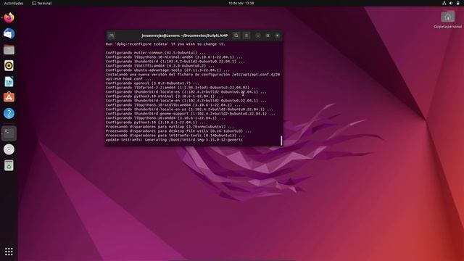Launch LibreOffice Writer from the dock
Image resolution: width=464 pixels, height=261 pixels.
(x=9, y=82)
